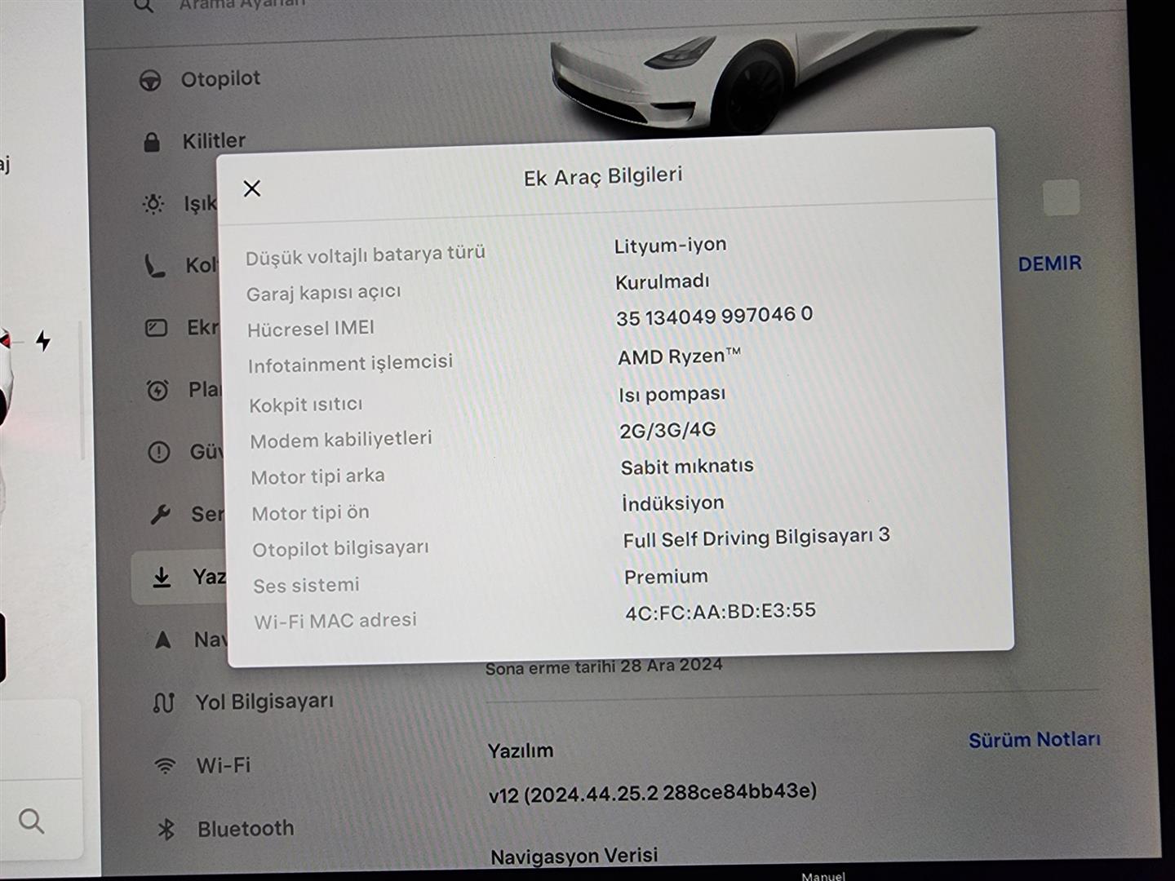Select the lights sun icon in sidebar
Screen dimensions: 1175x881
coord(153,204)
